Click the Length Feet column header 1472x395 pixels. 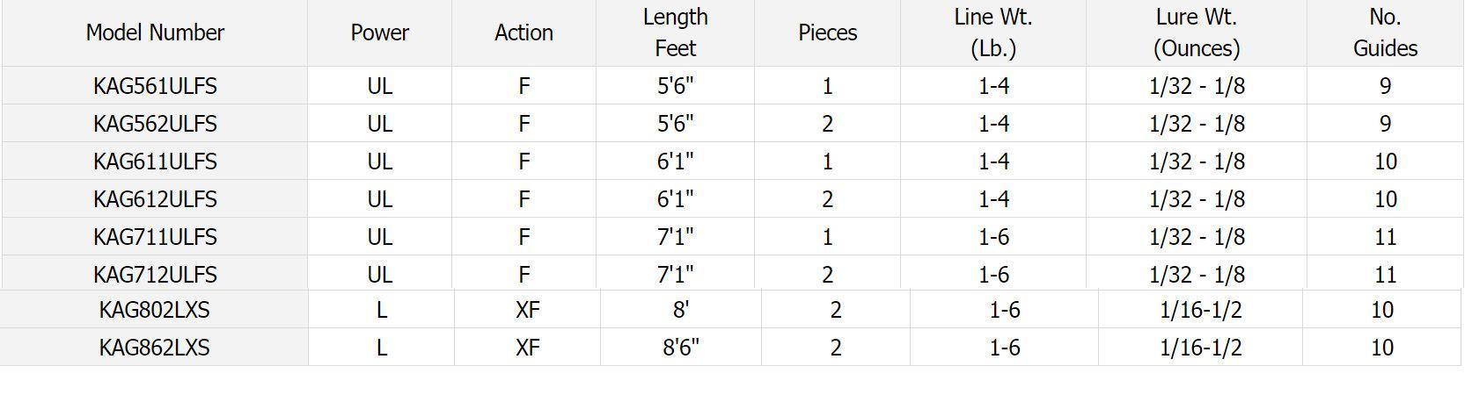point(675,32)
